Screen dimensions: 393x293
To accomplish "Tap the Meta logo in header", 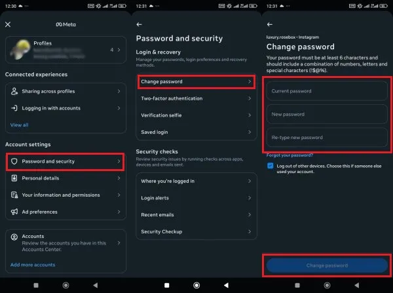I will click(65, 24).
